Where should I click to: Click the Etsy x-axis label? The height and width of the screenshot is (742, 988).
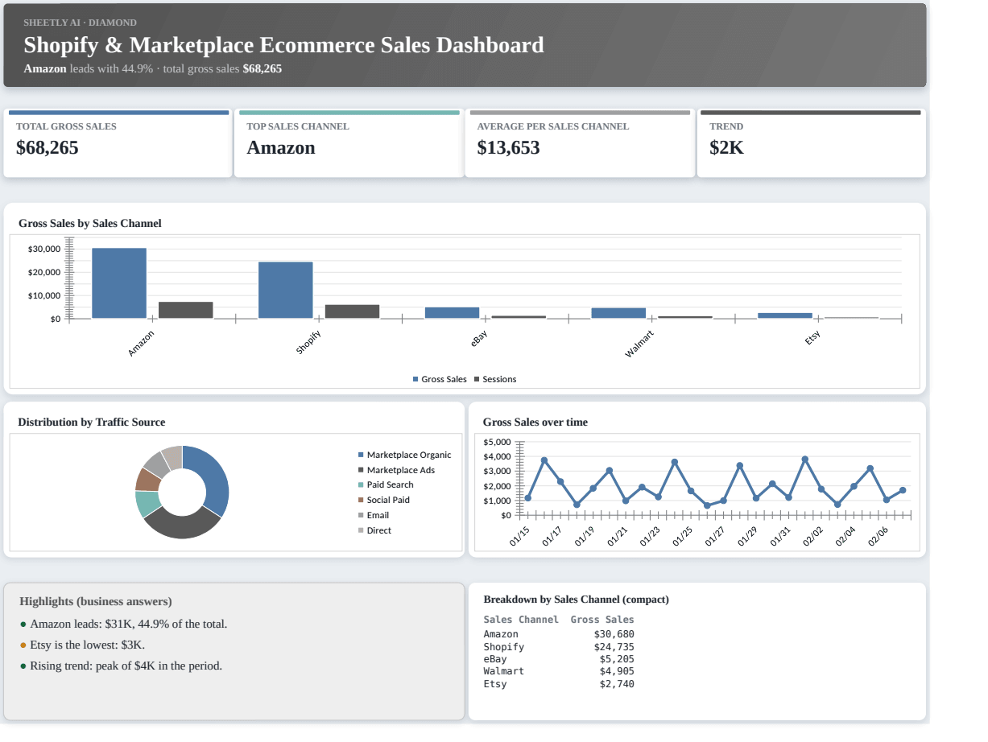click(812, 338)
